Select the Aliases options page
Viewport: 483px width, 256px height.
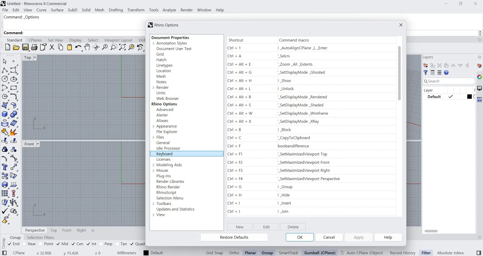(162, 121)
